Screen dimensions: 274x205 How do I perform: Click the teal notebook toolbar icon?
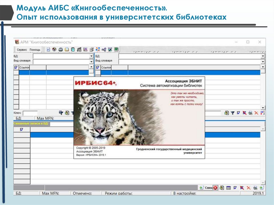[x=73, y=49]
